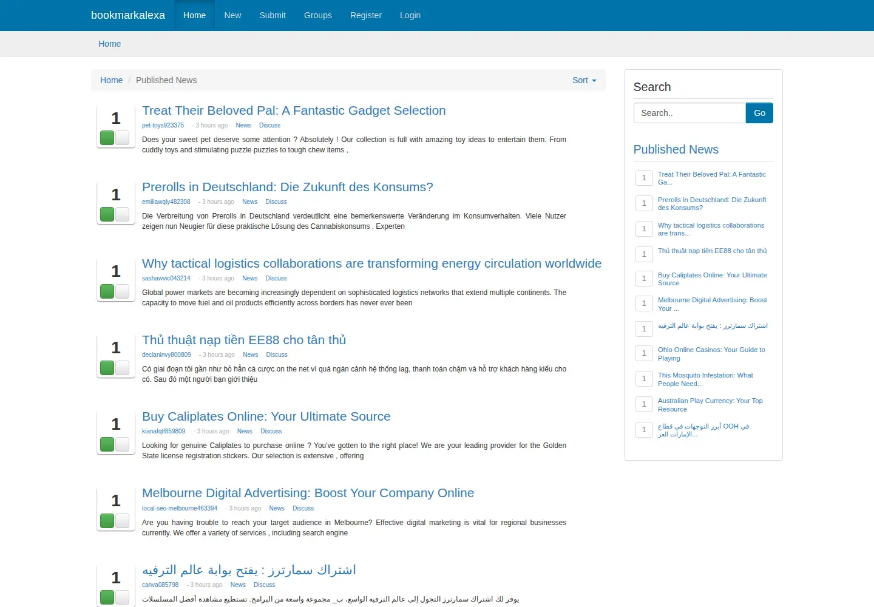This screenshot has height=607, width=874.
Task: Open the Submit menu item
Action: (273, 15)
